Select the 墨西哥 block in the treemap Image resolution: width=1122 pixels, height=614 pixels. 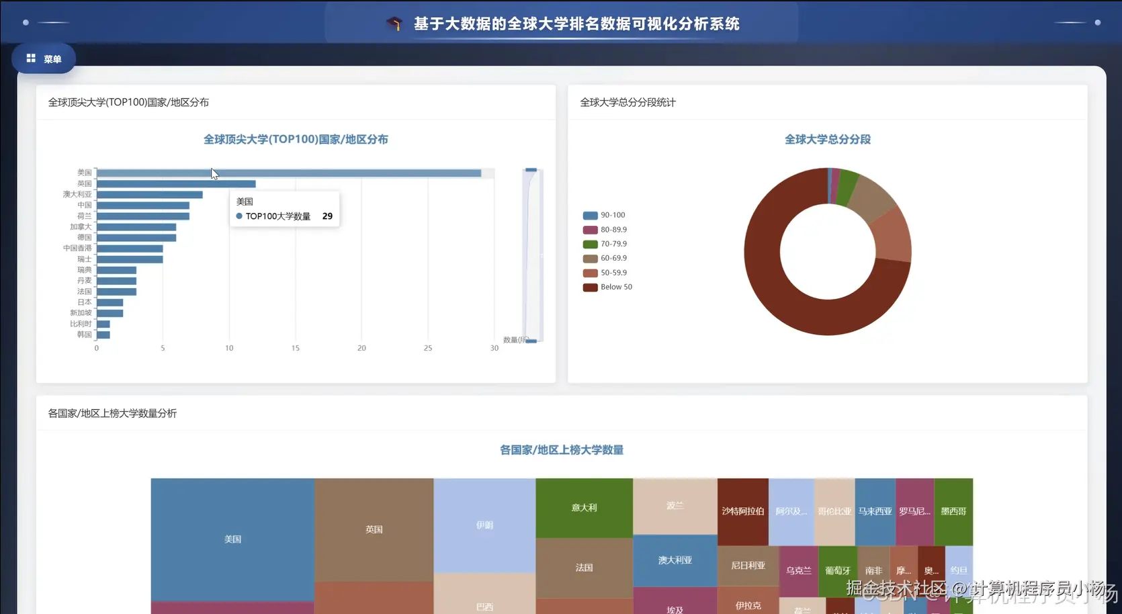pyautogui.click(x=953, y=511)
